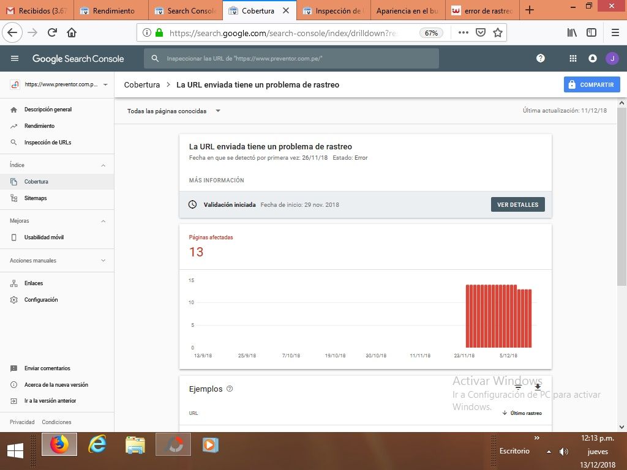The width and height of the screenshot is (627, 470).
Task: Open the taskbar clock and date
Action: pos(598,451)
